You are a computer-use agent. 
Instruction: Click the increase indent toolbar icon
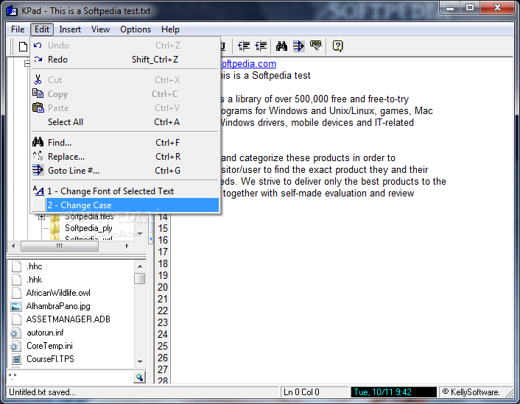click(x=261, y=46)
